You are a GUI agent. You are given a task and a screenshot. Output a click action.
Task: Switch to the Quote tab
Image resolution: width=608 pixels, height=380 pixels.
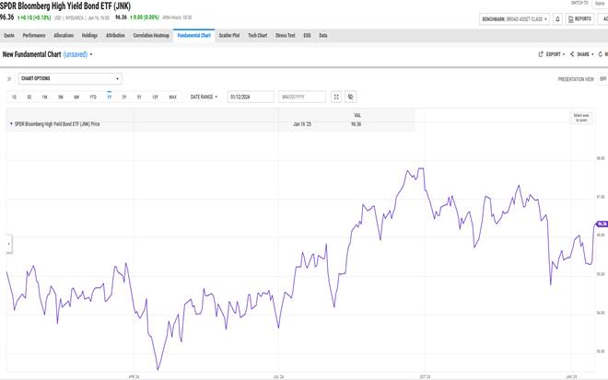tap(9, 35)
